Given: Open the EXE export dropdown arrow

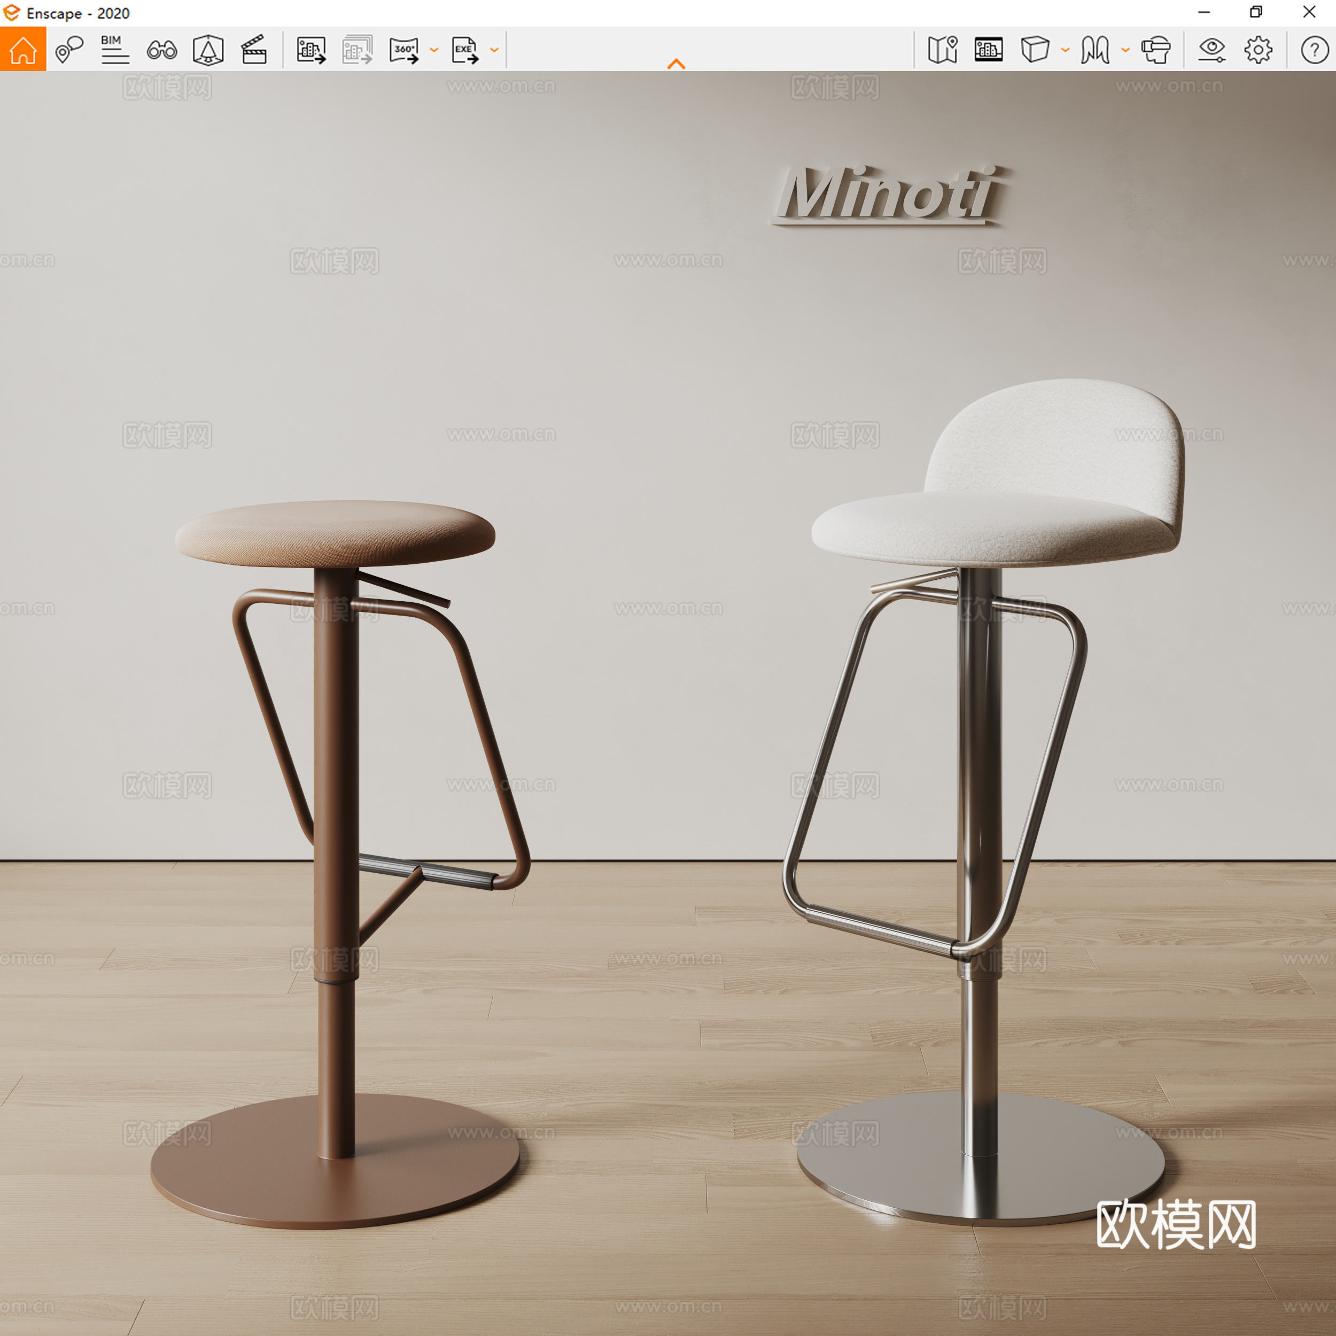Looking at the screenshot, I should tap(493, 50).
